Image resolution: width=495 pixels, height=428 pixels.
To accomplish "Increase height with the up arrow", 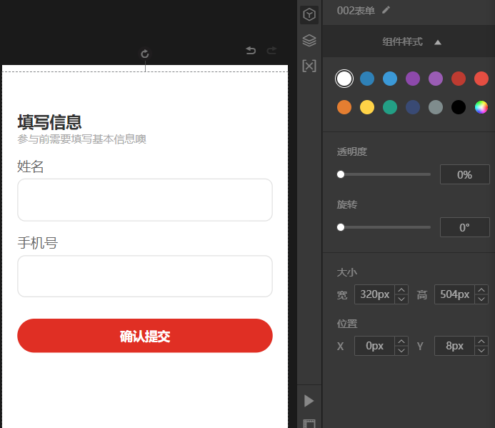I will [481, 289].
